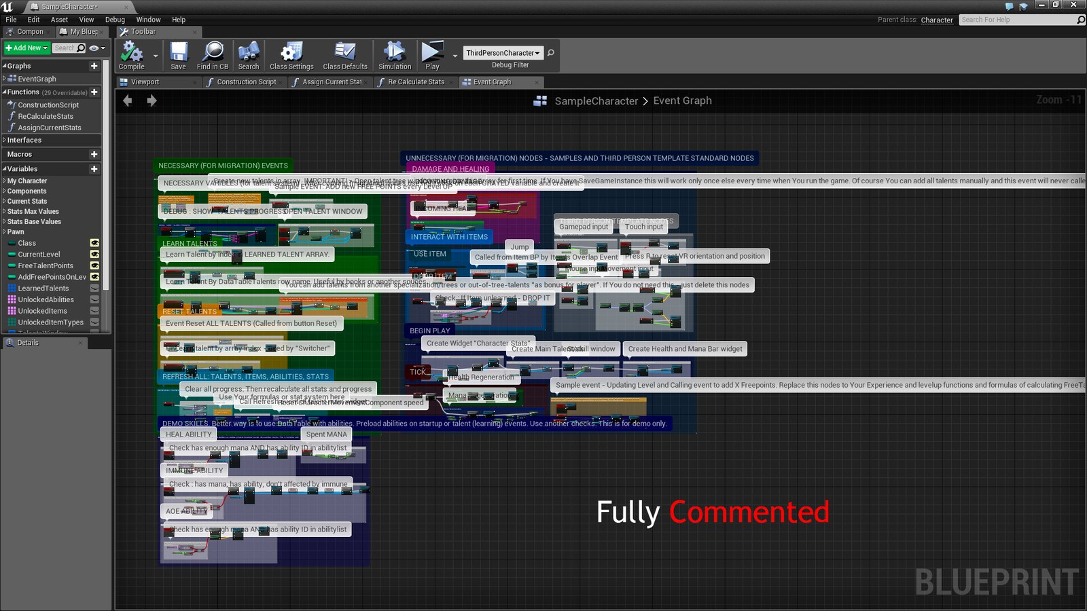Open the Debug menu
The image size is (1087, 611).
[114, 19]
